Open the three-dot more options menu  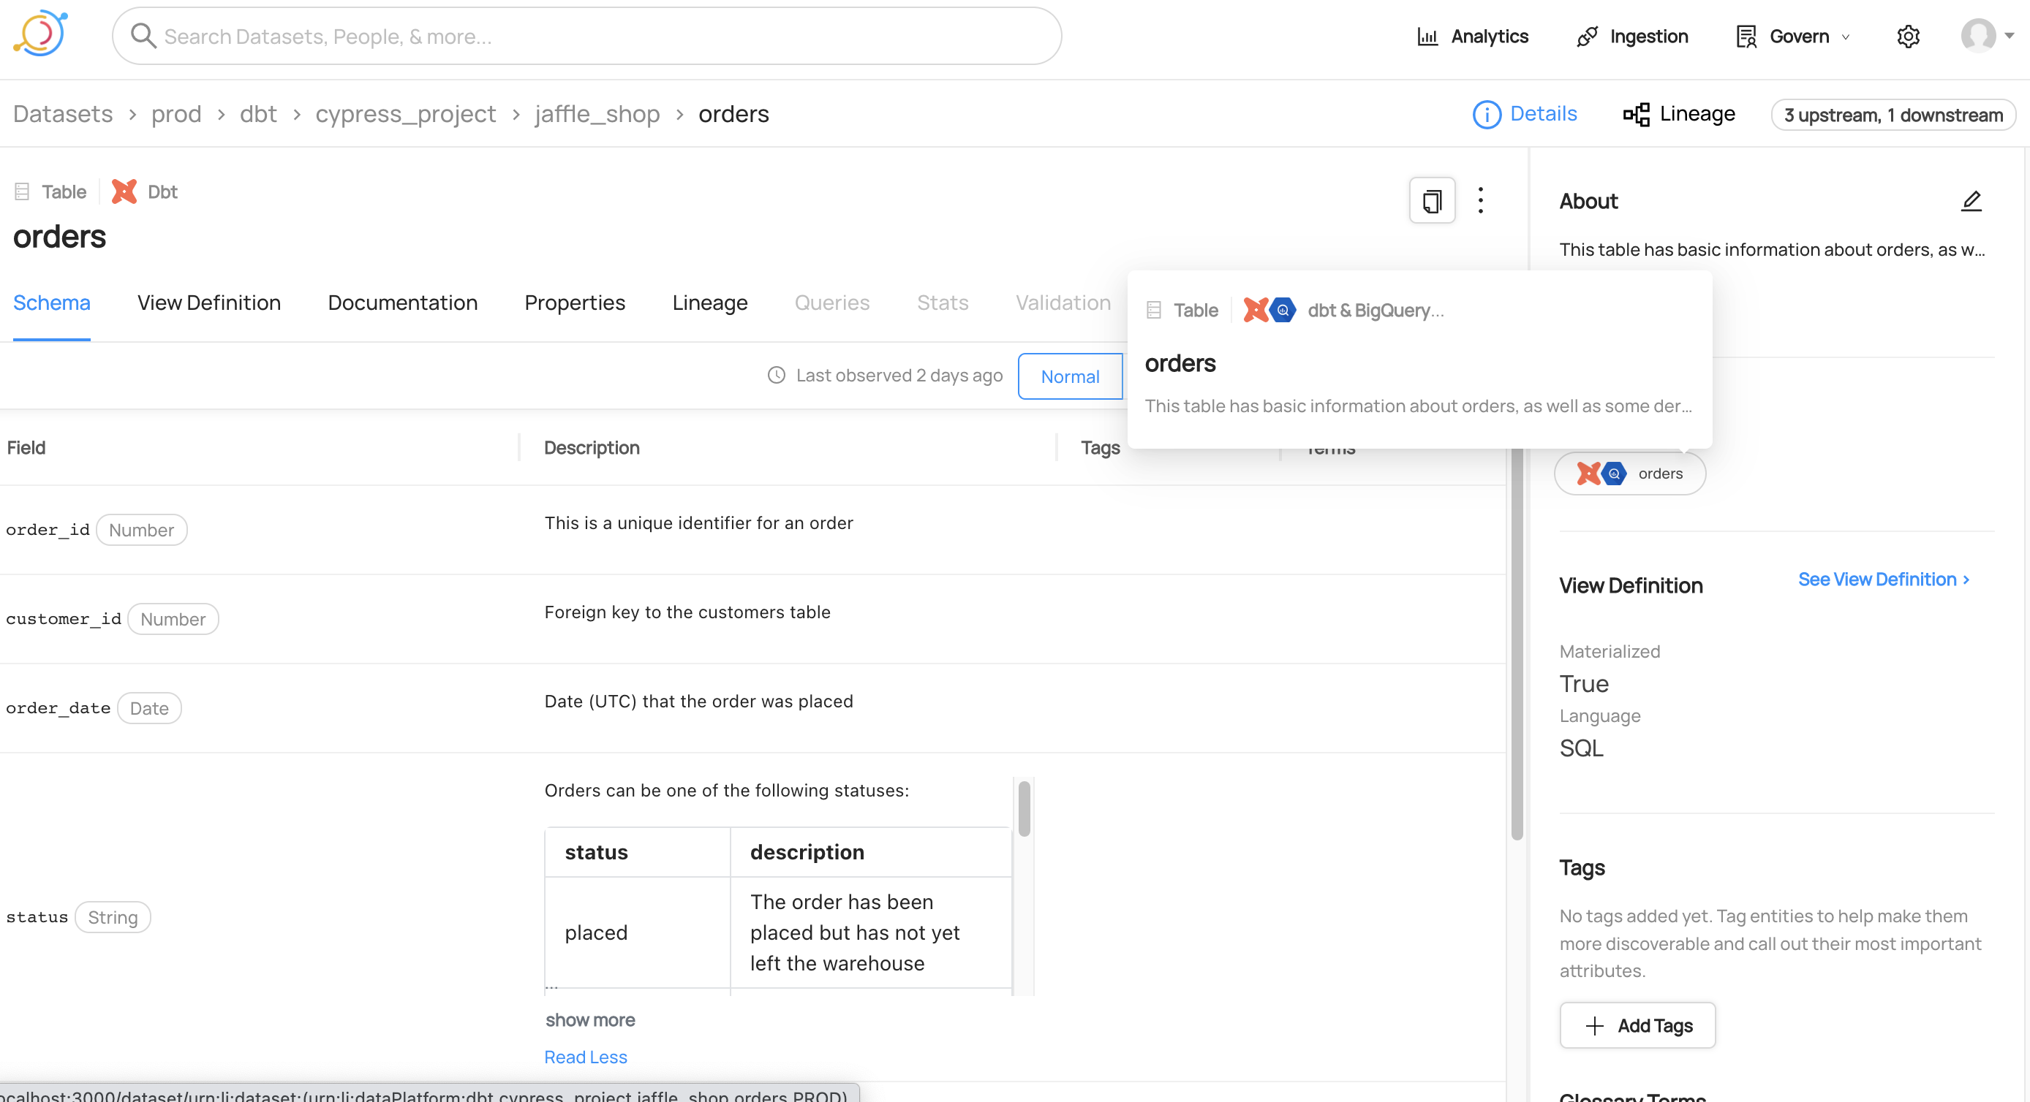pos(1481,201)
